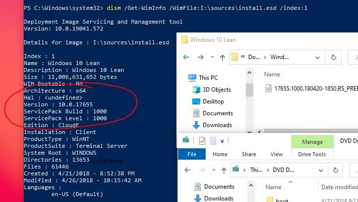The height and width of the screenshot is (202, 358).
Task: Select the 17655.1000.180420-1850.RS_PRER file
Action: (x=312, y=89)
